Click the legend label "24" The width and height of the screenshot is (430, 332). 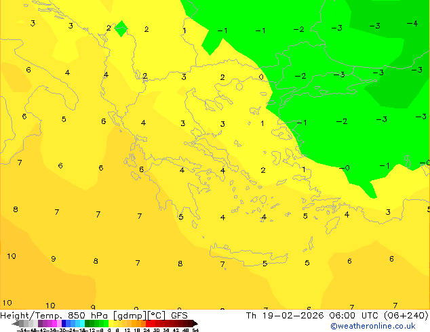pyautogui.click(x=146, y=330)
